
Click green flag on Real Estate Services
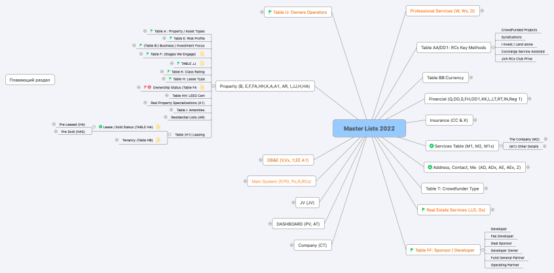(423, 209)
